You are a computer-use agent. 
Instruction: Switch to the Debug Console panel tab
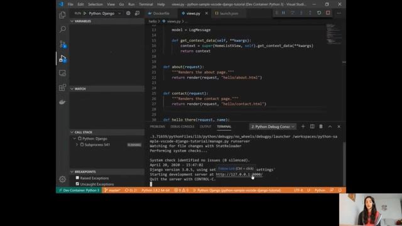182,127
